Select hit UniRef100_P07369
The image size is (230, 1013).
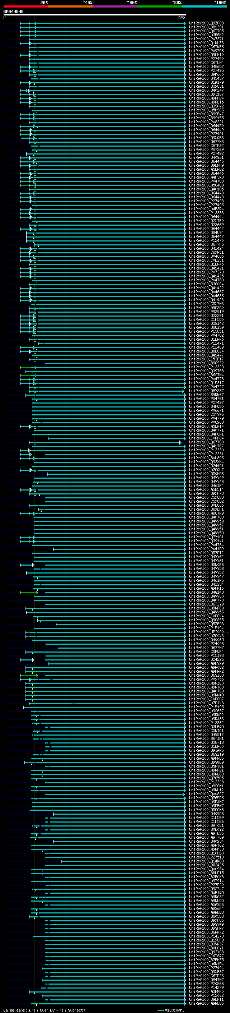click(206, 150)
